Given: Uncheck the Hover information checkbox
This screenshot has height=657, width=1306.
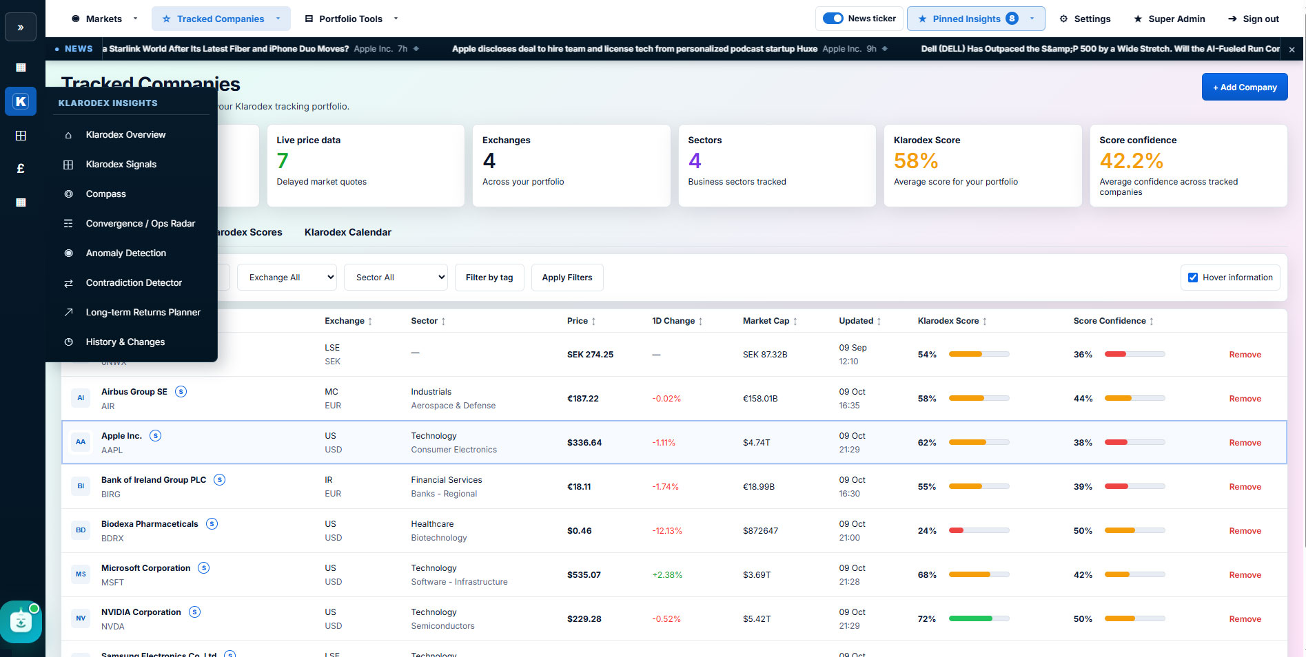Looking at the screenshot, I should pos(1193,278).
